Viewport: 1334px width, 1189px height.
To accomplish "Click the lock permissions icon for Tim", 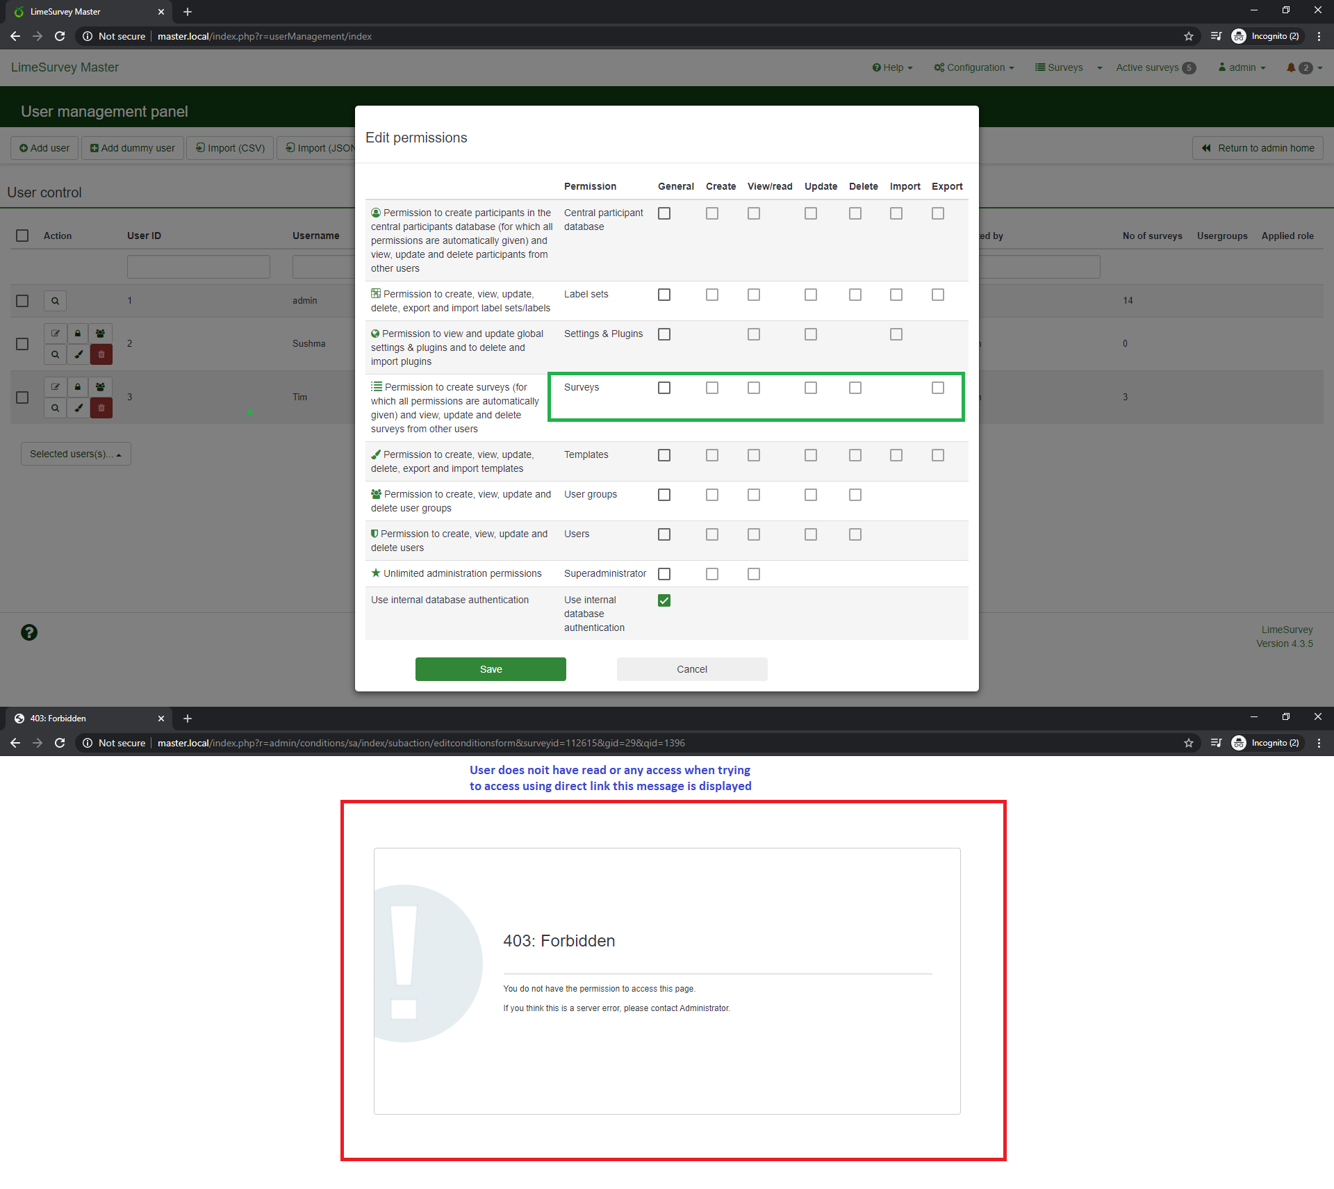I will [78, 387].
